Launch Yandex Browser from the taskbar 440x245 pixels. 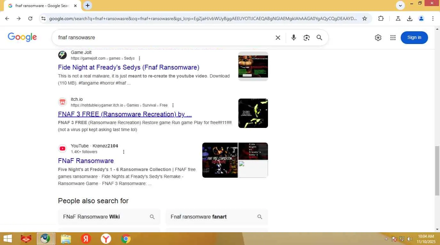click(106, 239)
